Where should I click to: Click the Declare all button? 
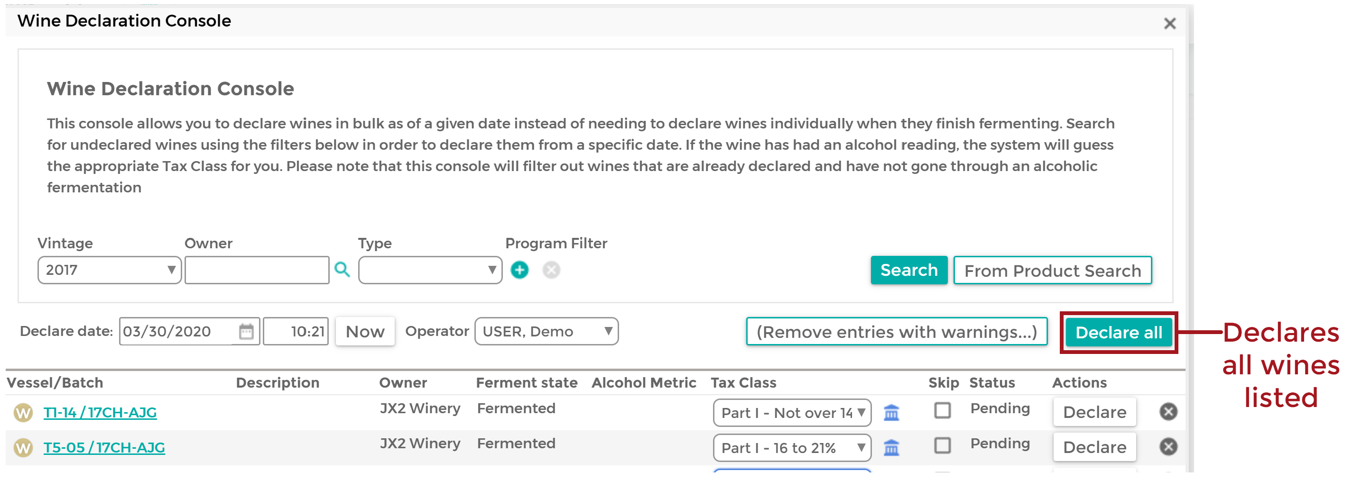point(1119,332)
